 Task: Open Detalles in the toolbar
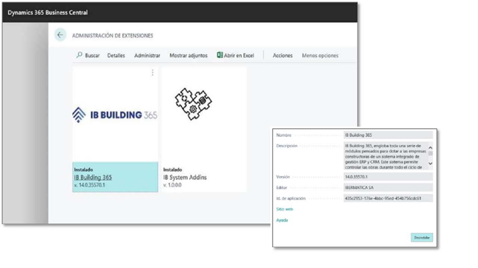click(x=116, y=55)
